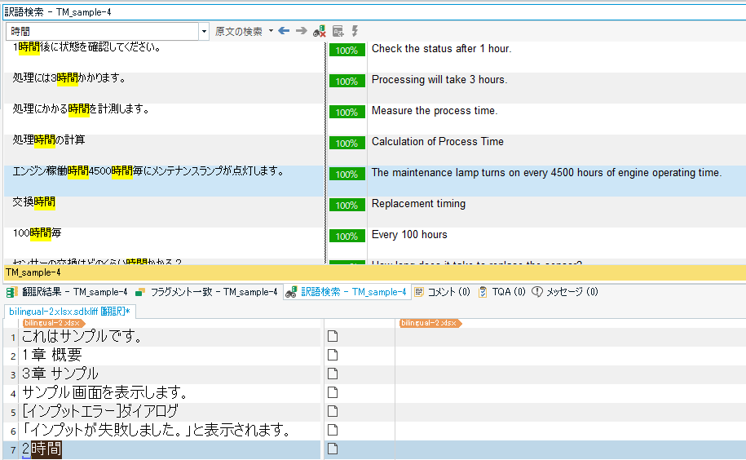This screenshot has height=460, width=746.
Task: Switch to the TQA (0) tab
Action: (501, 291)
